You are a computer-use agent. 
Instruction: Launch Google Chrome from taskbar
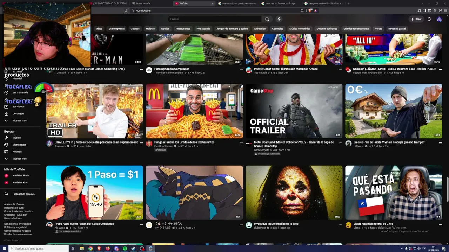click(91, 248)
